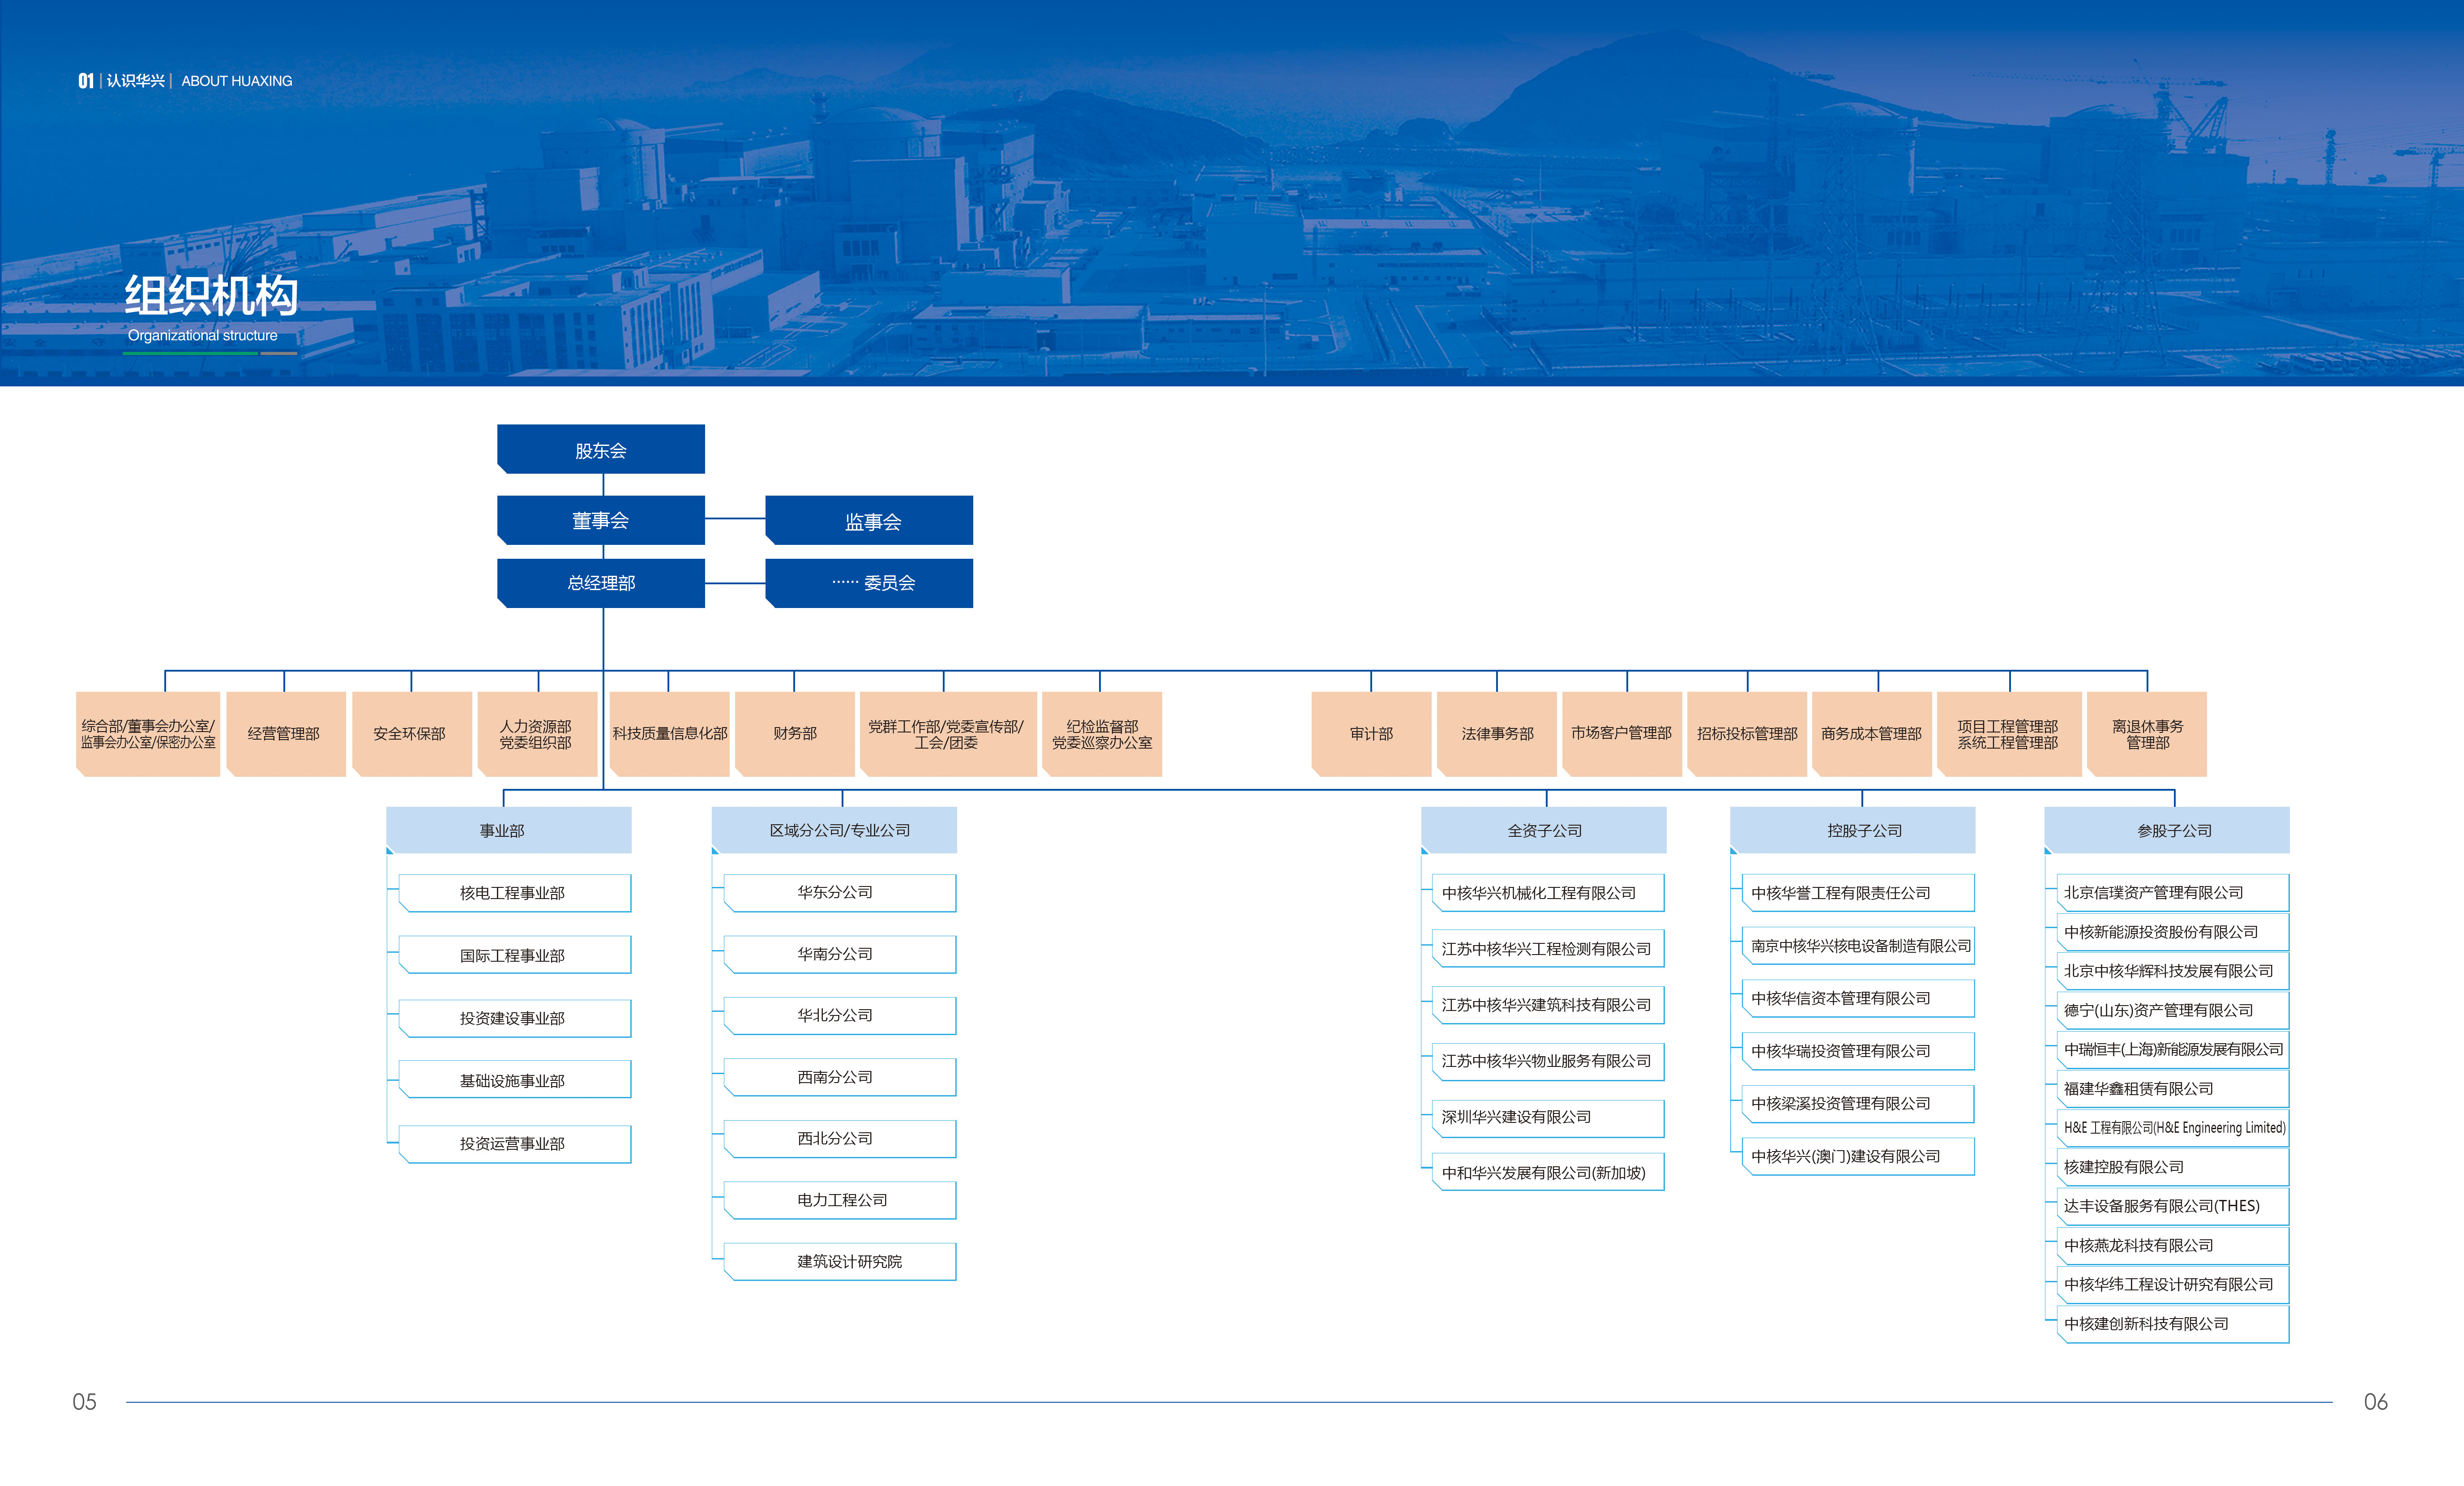Click the 经营管理部 department box
This screenshot has width=2464, height=1486.
click(x=286, y=733)
